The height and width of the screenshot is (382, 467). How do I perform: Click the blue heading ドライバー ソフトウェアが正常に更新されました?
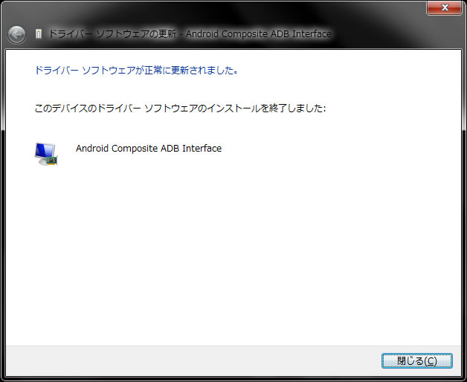coord(136,71)
